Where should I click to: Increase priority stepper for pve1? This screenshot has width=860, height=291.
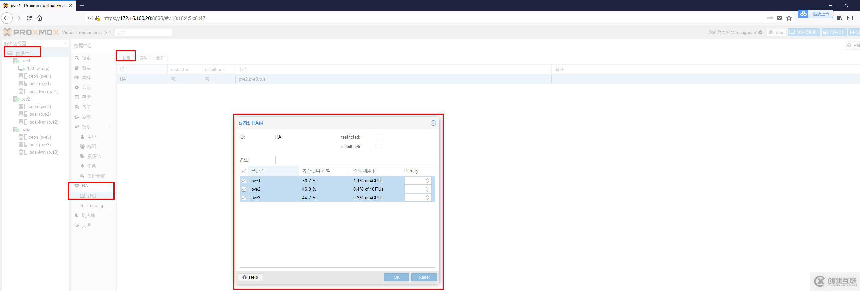(427, 179)
